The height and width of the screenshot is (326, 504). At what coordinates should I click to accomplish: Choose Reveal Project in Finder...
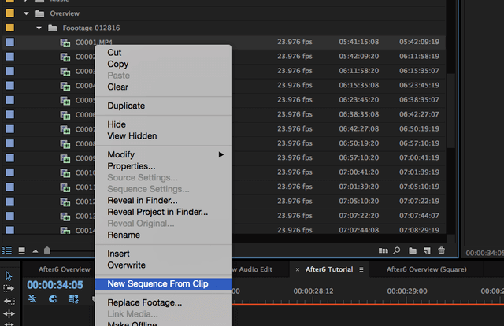(x=163, y=212)
